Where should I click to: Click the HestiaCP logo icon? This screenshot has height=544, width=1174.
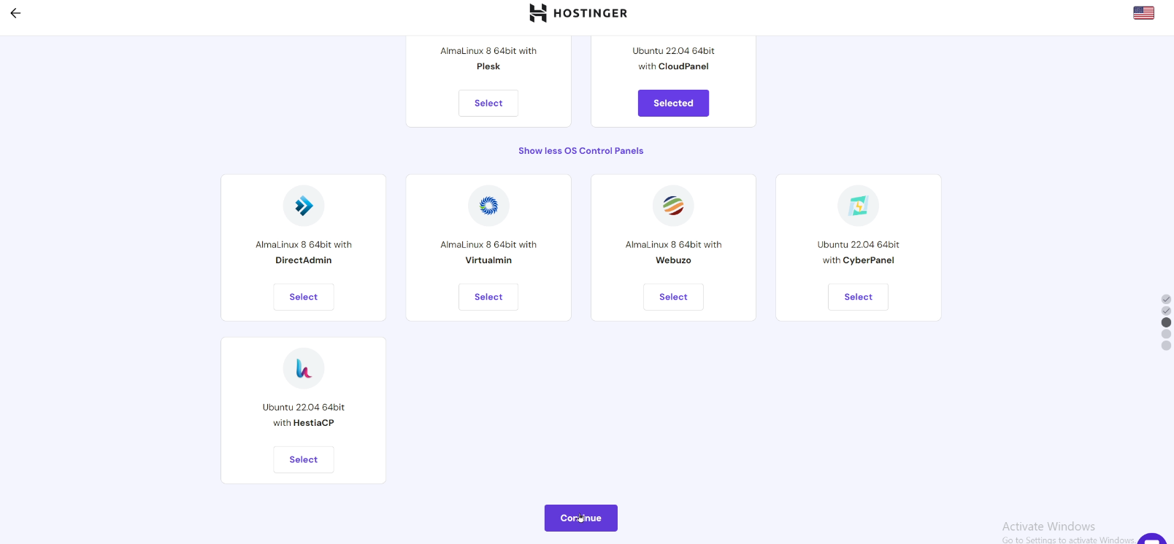pyautogui.click(x=304, y=368)
